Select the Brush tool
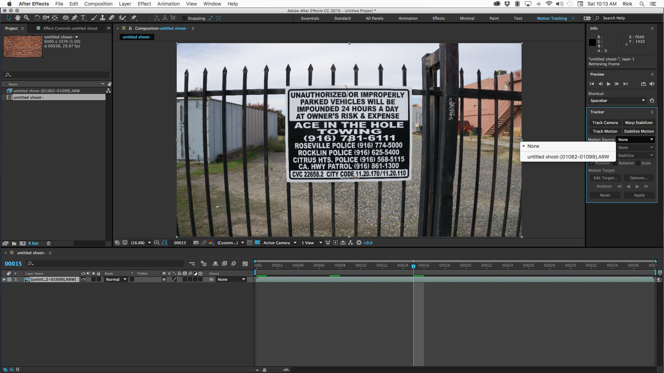Screen dimensions: 664x373 click(x=94, y=18)
